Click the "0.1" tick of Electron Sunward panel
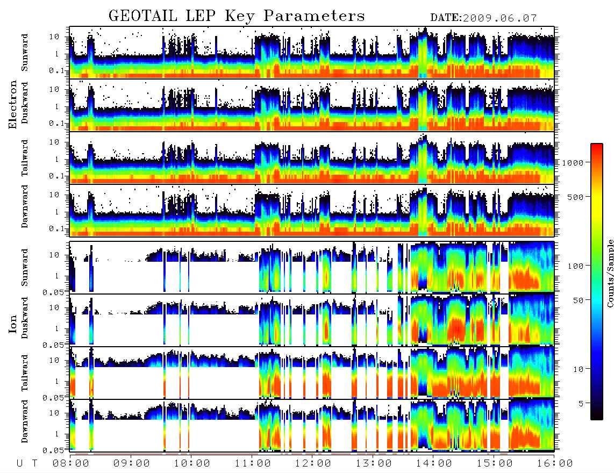 (58, 70)
